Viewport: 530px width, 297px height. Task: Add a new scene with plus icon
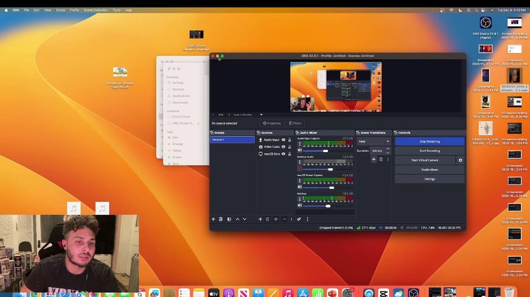[213, 219]
